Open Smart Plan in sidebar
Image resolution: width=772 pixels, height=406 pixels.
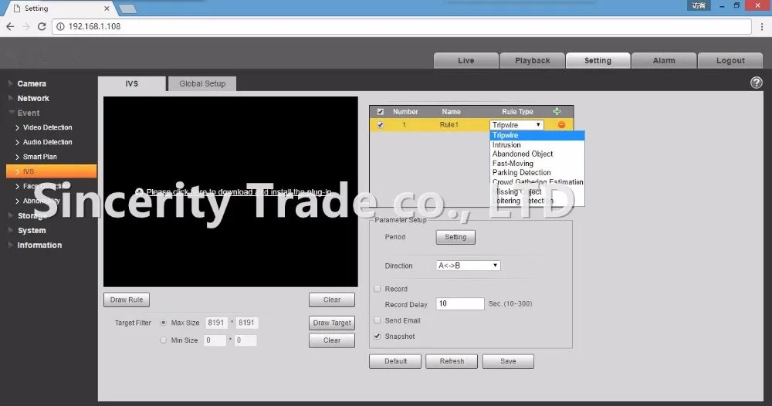39,157
